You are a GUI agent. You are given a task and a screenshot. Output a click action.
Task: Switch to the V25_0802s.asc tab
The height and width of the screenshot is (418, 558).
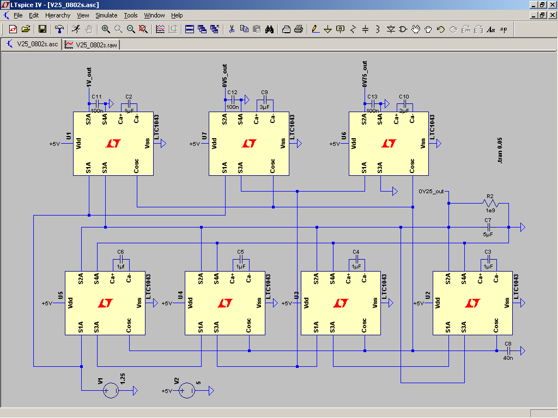[32, 44]
